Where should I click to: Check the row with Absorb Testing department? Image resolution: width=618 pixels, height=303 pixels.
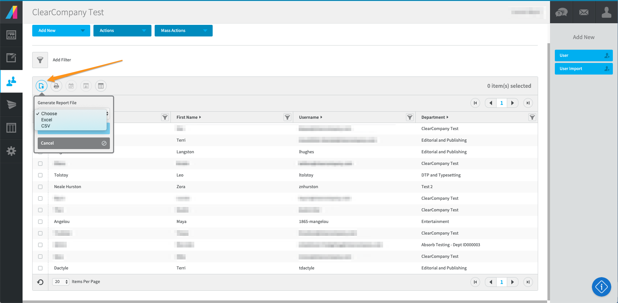tap(40, 245)
